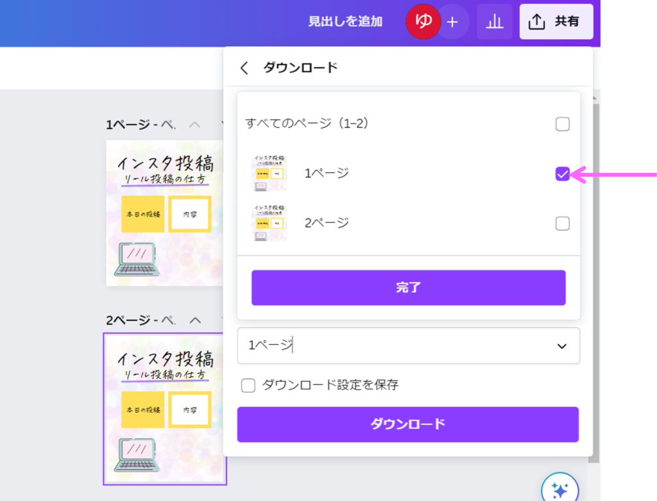Check the 2ページ checkbox
The image size is (657, 501).
pyautogui.click(x=562, y=224)
